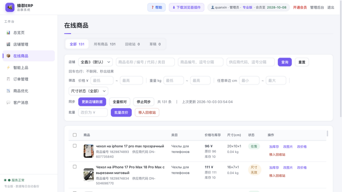Viewport: 342px width, 192px height.
Task: Click the overview bar-chart icon in sidebar
Action: tap(8, 33)
